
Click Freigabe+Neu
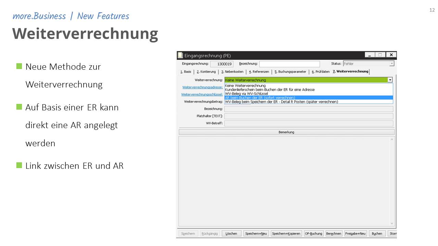click(x=355, y=234)
